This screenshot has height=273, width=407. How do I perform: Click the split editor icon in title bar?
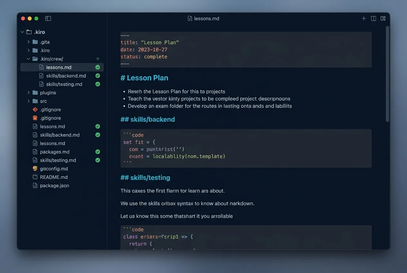point(374,19)
